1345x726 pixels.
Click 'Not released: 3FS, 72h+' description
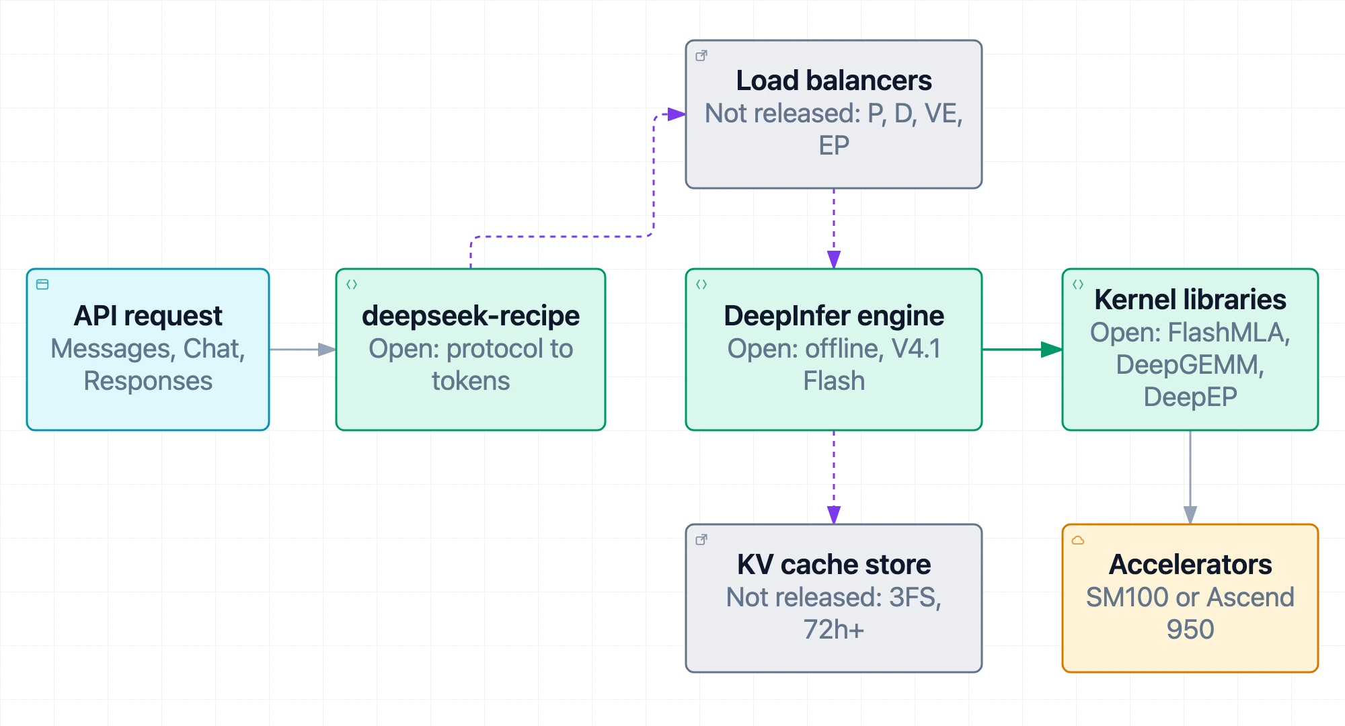pos(834,613)
